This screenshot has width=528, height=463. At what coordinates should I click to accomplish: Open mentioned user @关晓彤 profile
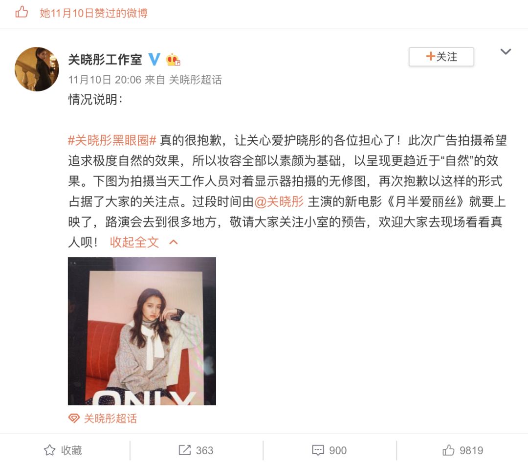click(279, 201)
